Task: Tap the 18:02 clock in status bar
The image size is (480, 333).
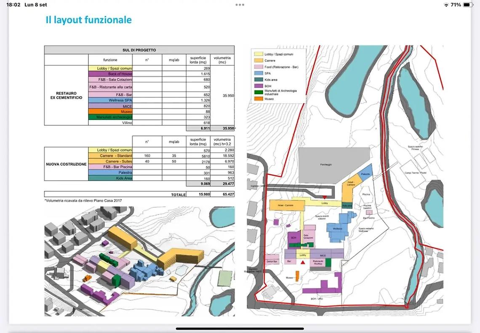Action: 13,5
